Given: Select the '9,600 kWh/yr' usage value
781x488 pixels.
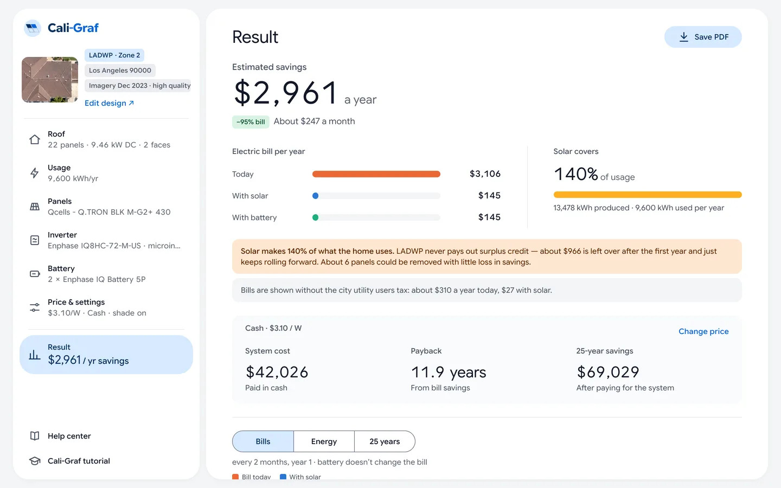Looking at the screenshot, I should point(73,178).
